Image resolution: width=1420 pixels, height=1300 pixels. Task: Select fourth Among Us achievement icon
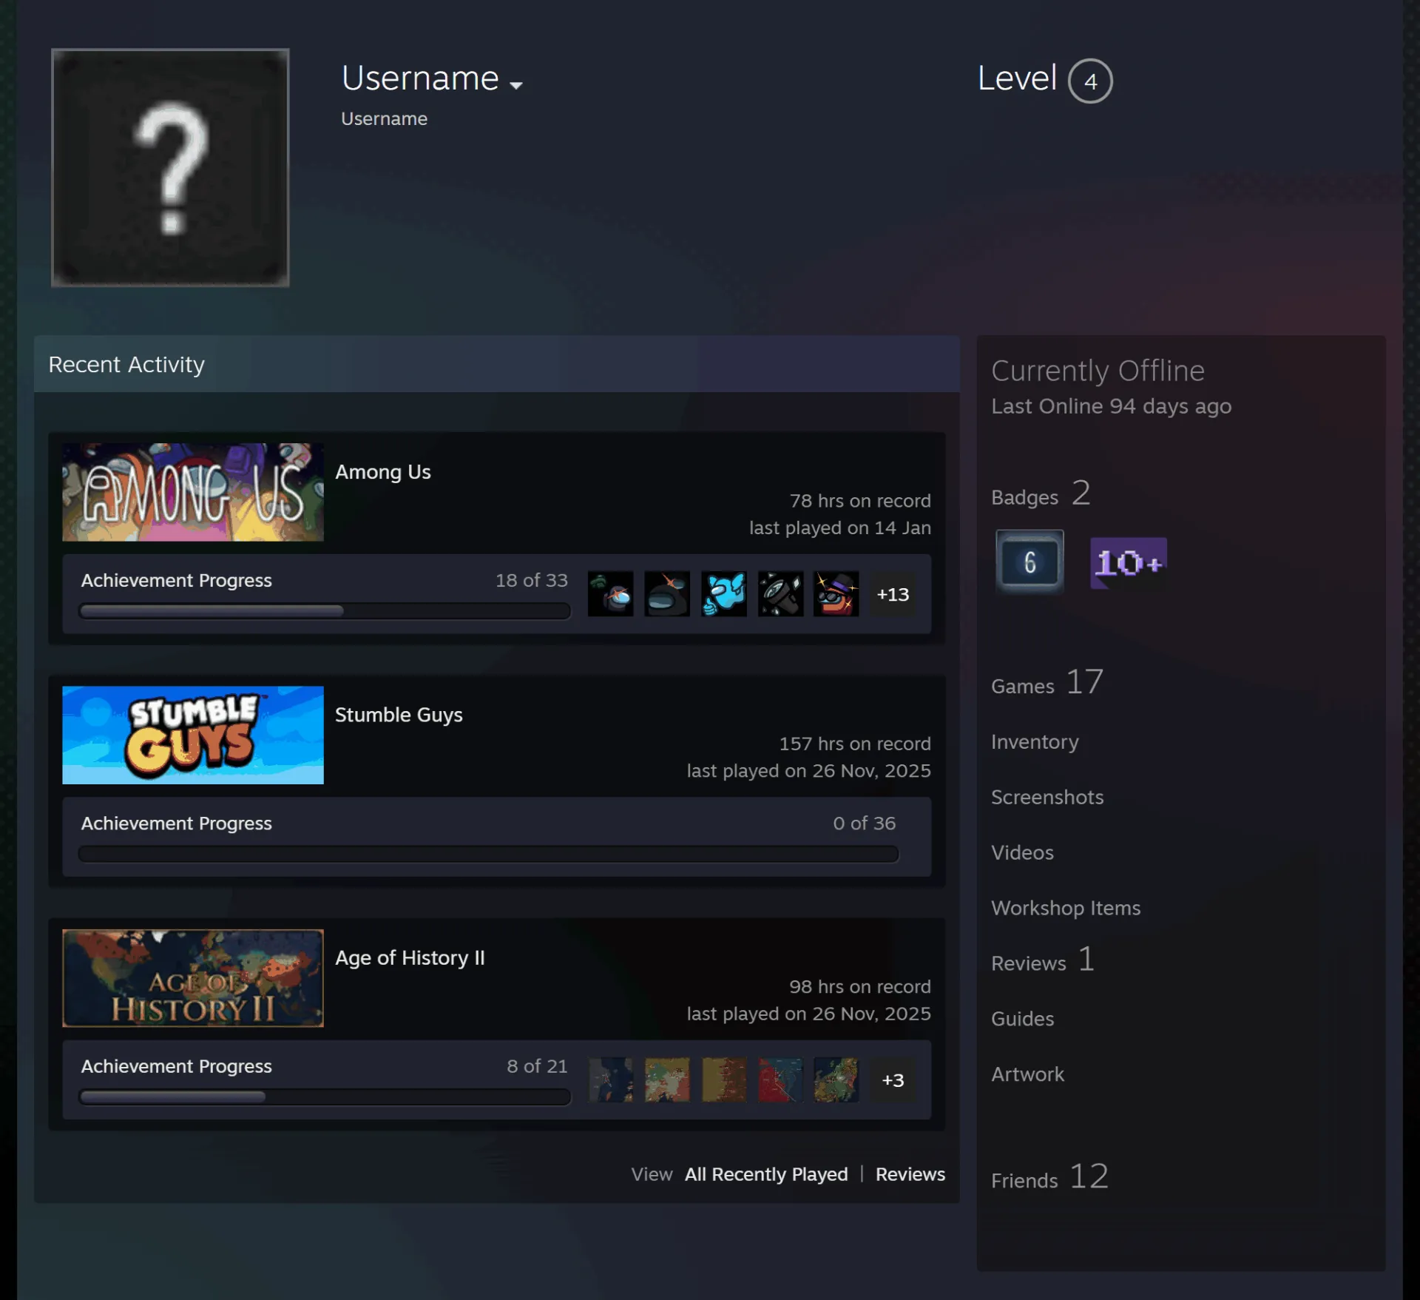tap(780, 593)
